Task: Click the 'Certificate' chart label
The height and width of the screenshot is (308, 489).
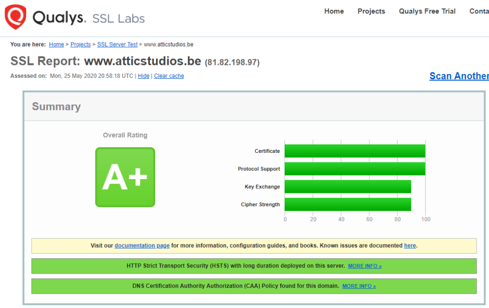Action: point(267,151)
